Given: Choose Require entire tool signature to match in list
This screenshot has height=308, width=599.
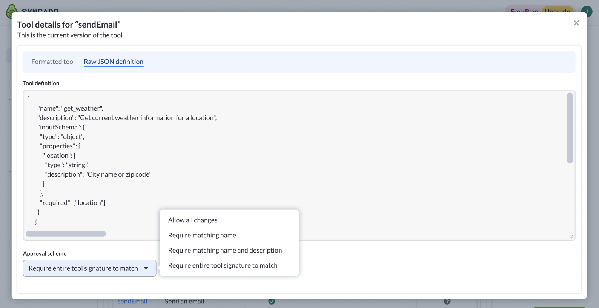Looking at the screenshot, I should click(223, 265).
